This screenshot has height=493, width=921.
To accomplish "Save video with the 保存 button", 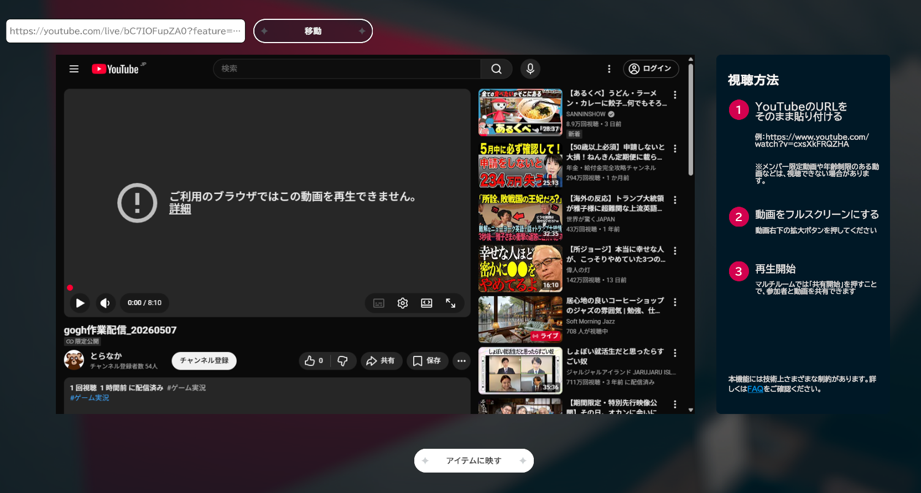I will [427, 361].
